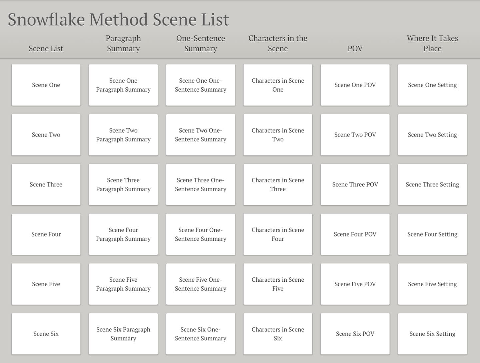This screenshot has width=480, height=363.
Task: Click Where It Takes Place header
Action: pos(432,43)
